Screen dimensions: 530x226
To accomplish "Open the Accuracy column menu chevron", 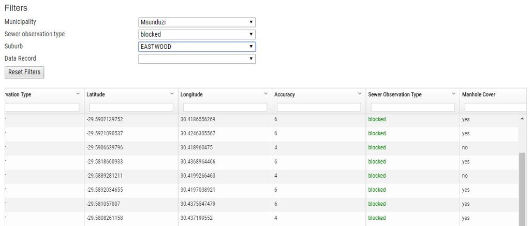I will pos(359,94).
